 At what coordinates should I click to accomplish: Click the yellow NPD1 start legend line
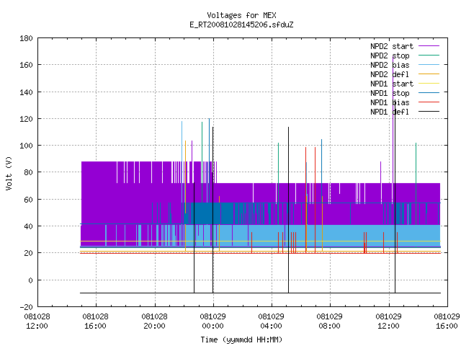click(x=429, y=84)
